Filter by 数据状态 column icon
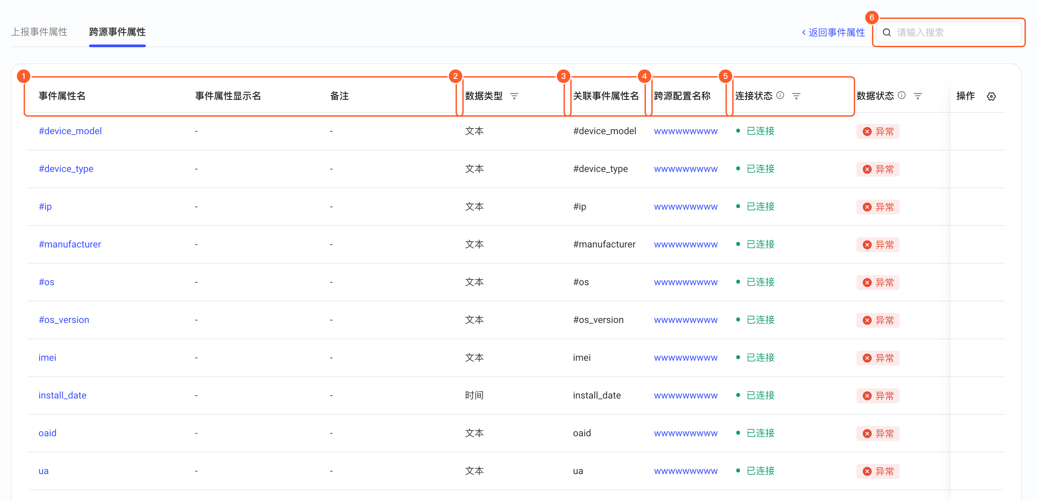The width and height of the screenshot is (1038, 501). coord(918,96)
